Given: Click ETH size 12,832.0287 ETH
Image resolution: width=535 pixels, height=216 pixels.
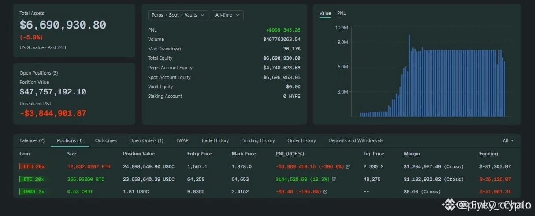Looking at the screenshot, I should coord(89,167).
